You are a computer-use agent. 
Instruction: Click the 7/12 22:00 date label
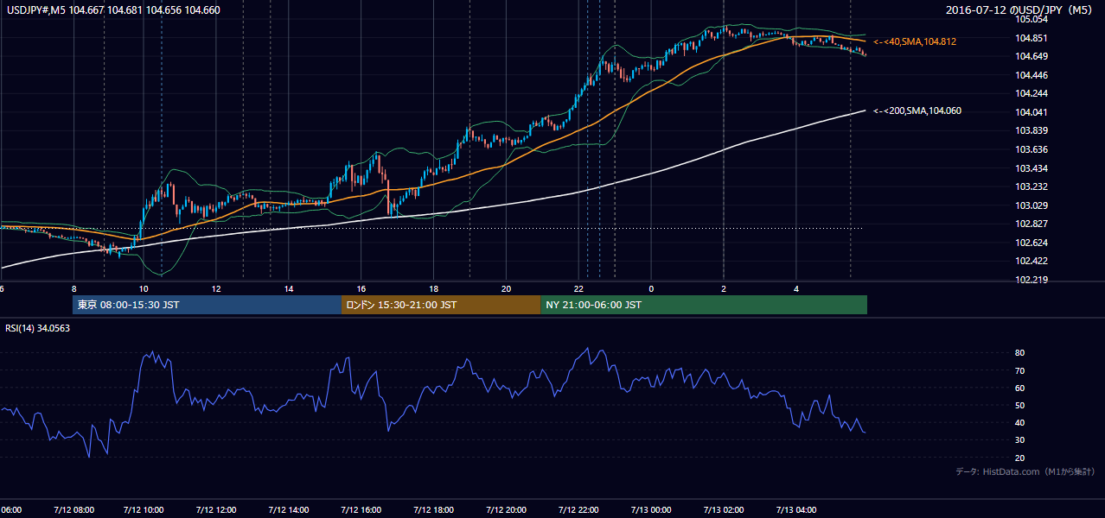[578, 509]
